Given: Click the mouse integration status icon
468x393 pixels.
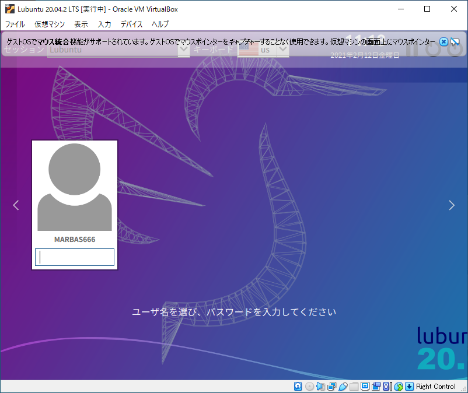Looking at the screenshot, I should click(399, 387).
